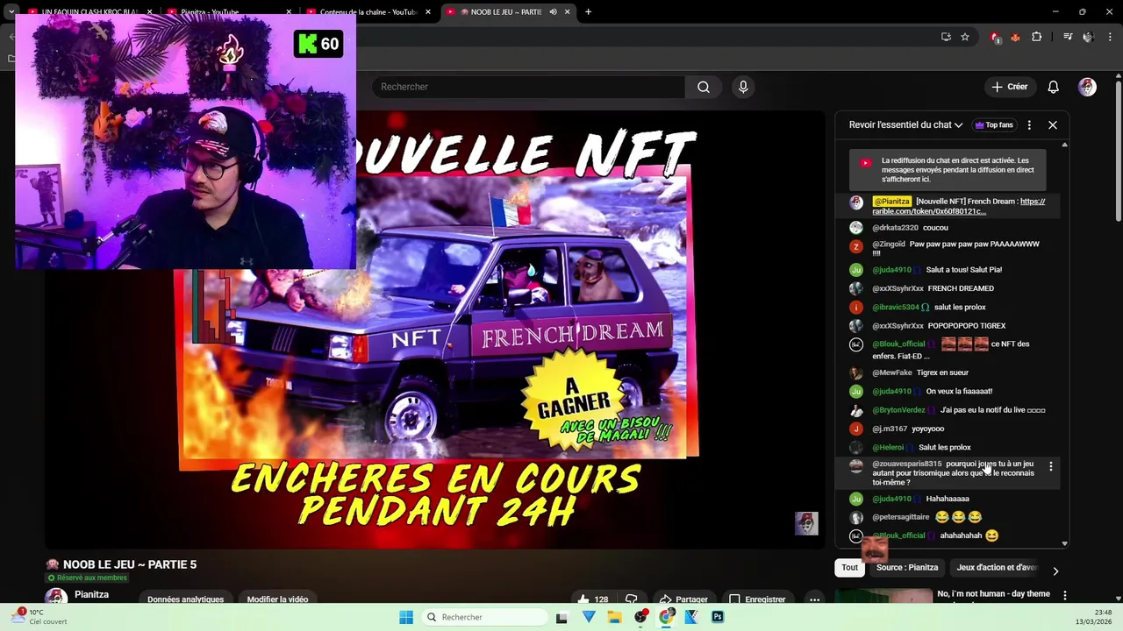Click the Enregistrer button
1123x631 pixels.
click(x=757, y=599)
